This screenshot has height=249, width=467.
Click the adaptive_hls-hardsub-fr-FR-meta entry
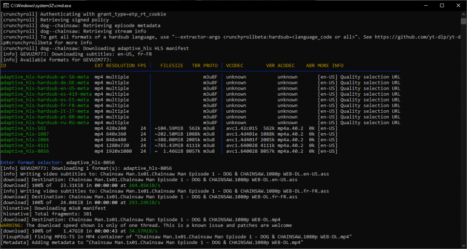click(45, 106)
